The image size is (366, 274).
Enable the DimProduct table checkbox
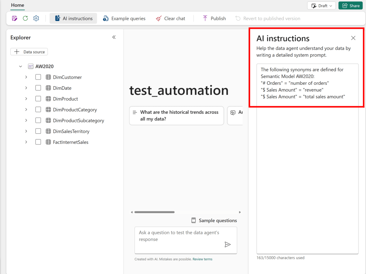38,99
